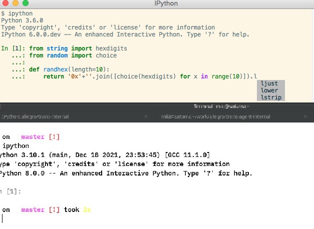Click the '$ ipython' command line at top
Image resolution: width=314 pixels, height=229 pixels.
click(17, 13)
